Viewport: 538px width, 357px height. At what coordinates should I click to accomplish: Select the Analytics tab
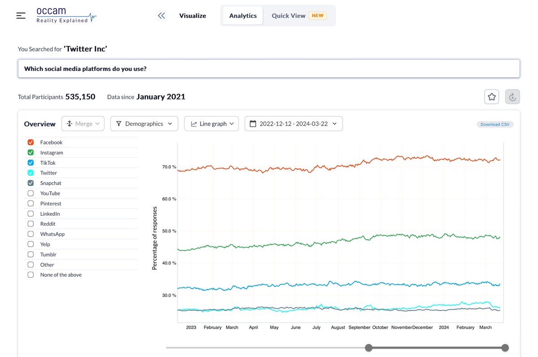coord(243,16)
